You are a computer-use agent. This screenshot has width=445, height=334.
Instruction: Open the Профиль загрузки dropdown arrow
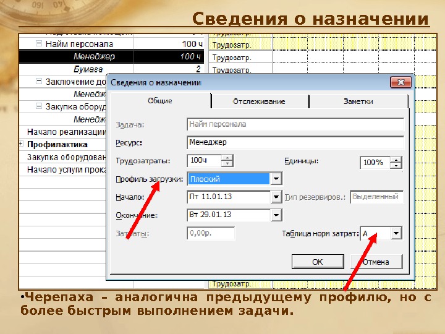[x=276, y=179]
